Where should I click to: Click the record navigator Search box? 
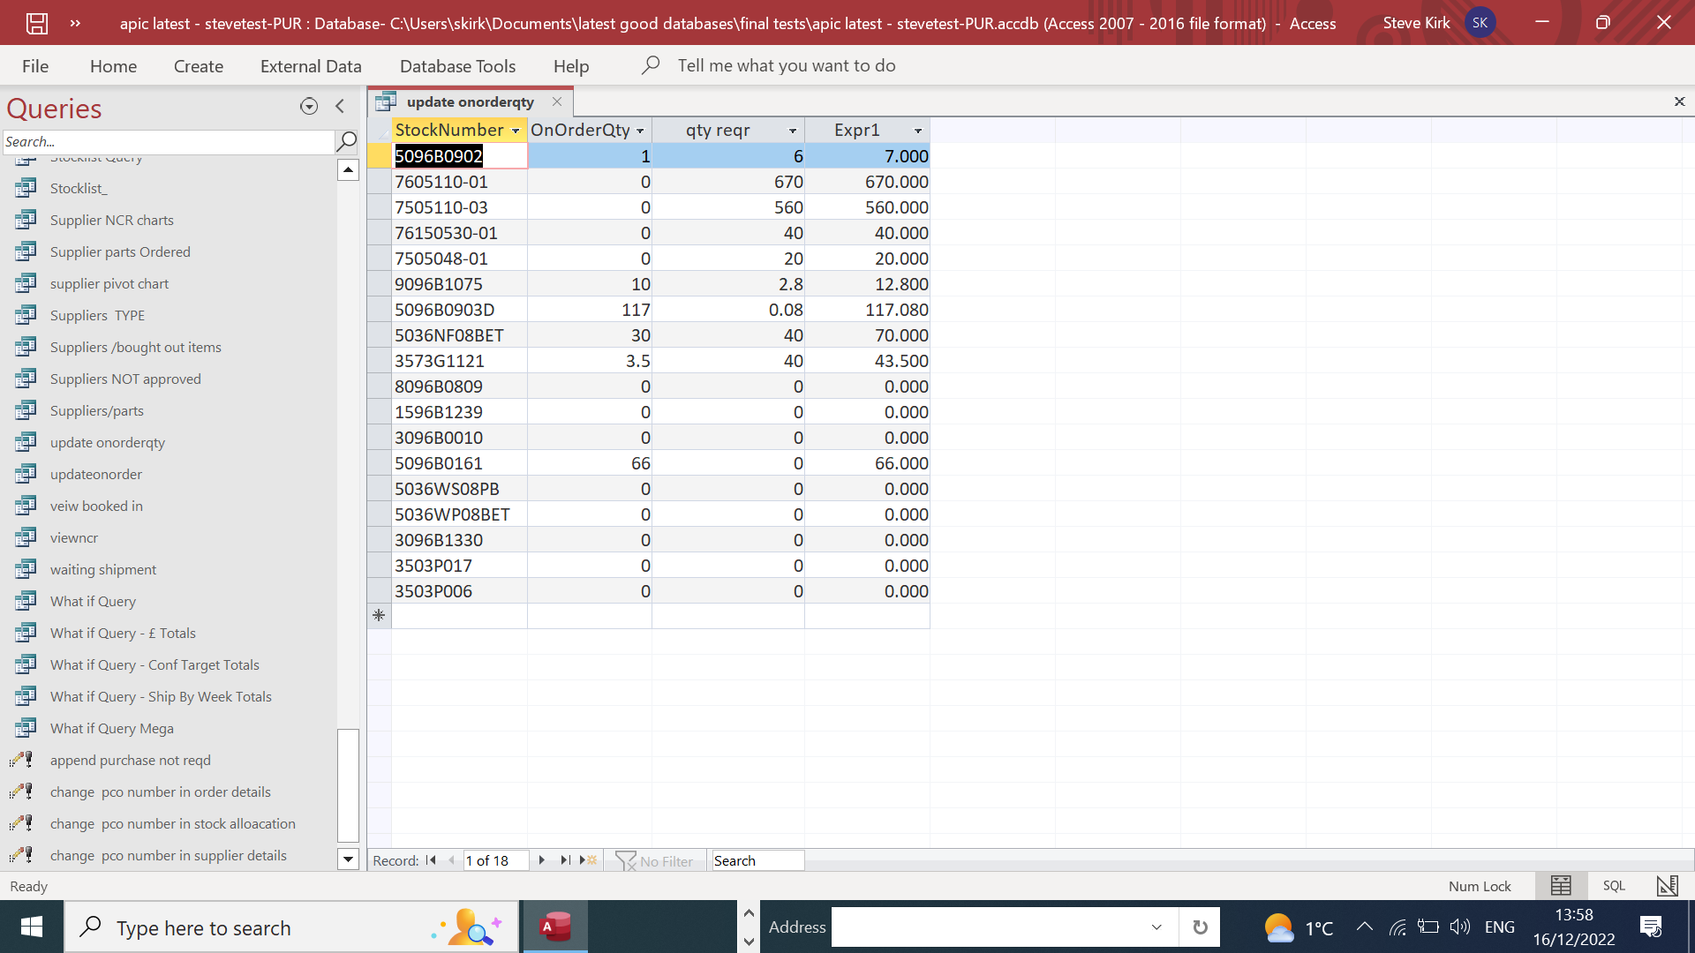pyautogui.click(x=757, y=860)
